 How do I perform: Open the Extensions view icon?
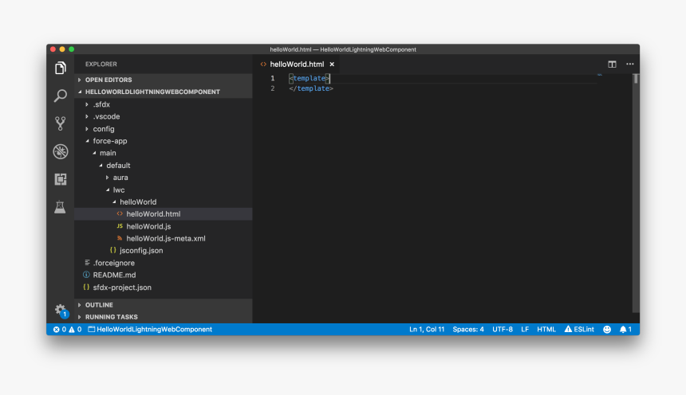[x=61, y=179]
